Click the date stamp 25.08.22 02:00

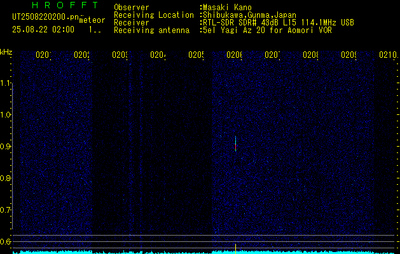(43, 30)
